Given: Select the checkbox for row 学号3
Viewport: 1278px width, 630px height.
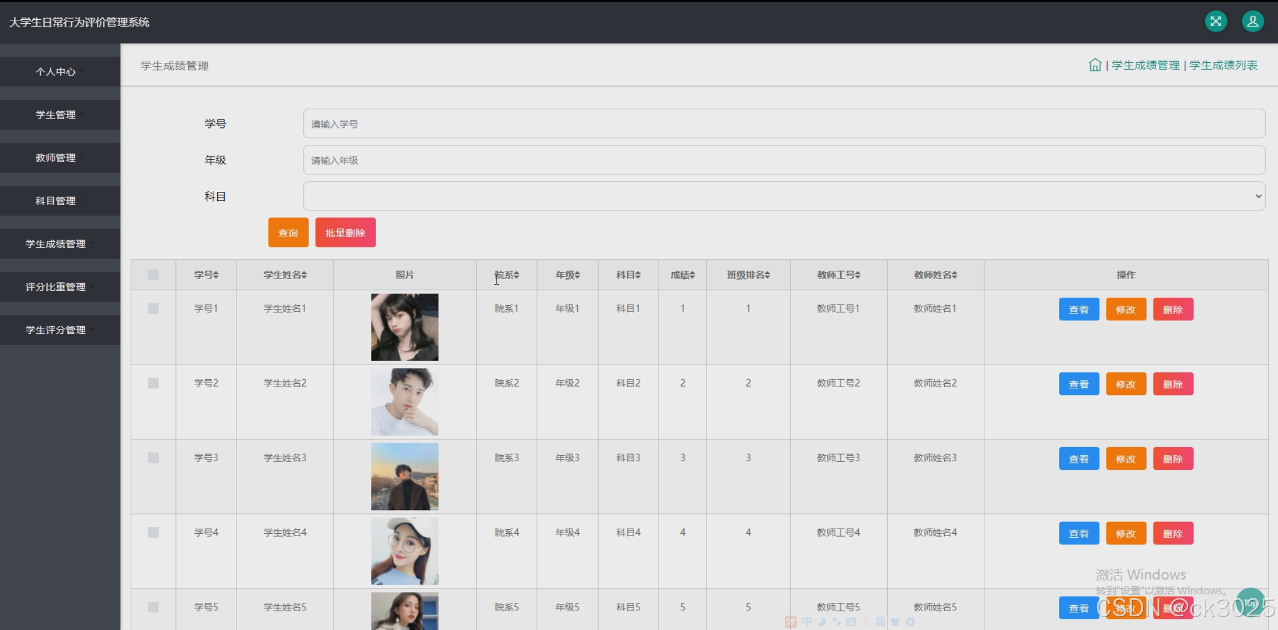Looking at the screenshot, I should click(153, 458).
